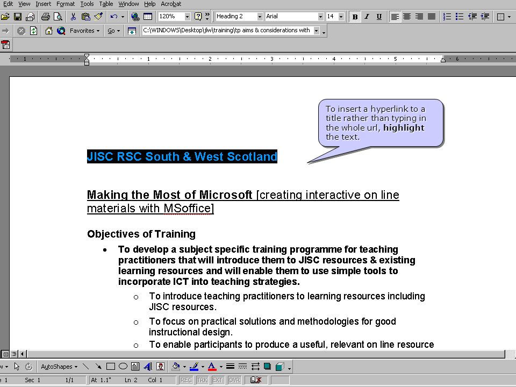Click the Numbering list icon
Viewport: 516px width, 387px height.
tap(447, 17)
